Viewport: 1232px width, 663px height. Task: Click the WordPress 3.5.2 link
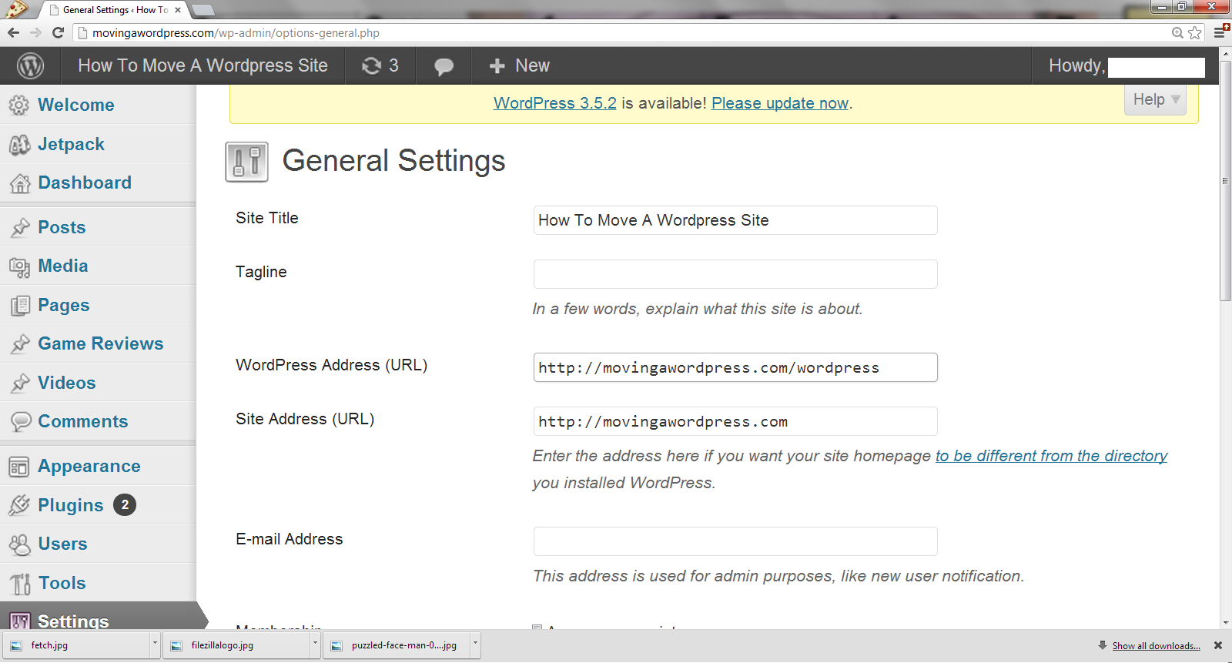555,103
